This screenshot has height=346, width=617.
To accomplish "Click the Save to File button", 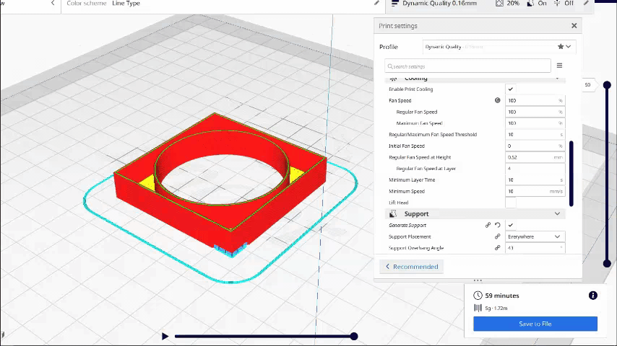I will 535,324.
